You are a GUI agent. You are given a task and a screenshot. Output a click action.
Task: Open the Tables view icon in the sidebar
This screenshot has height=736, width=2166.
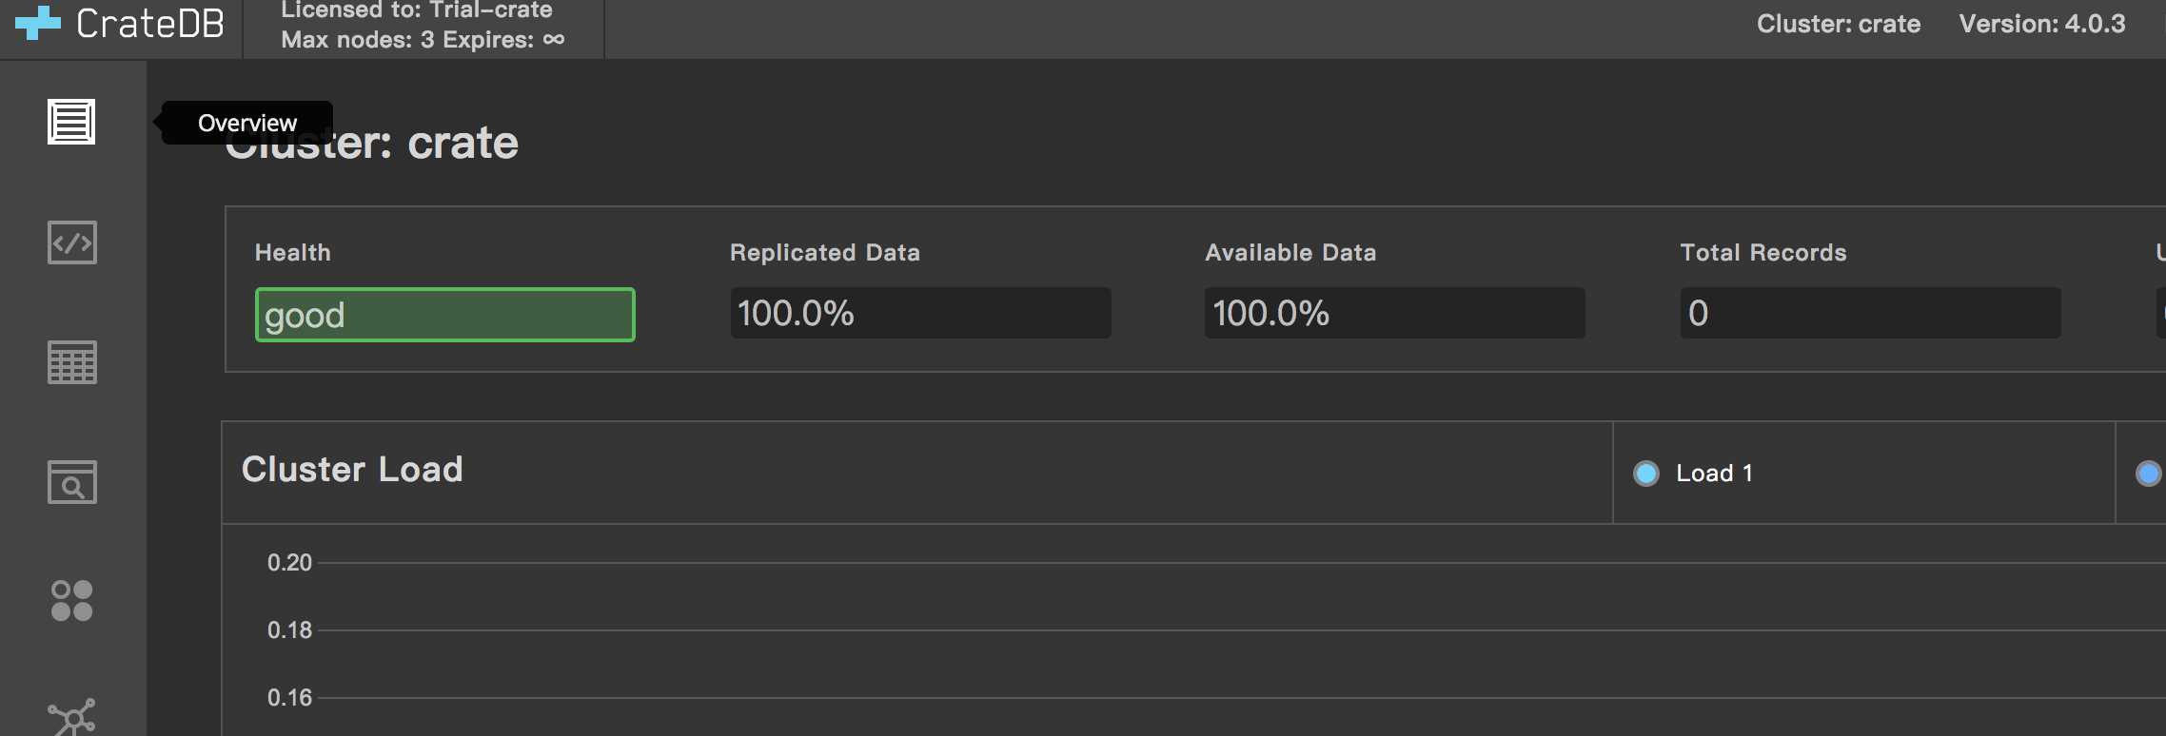point(72,362)
